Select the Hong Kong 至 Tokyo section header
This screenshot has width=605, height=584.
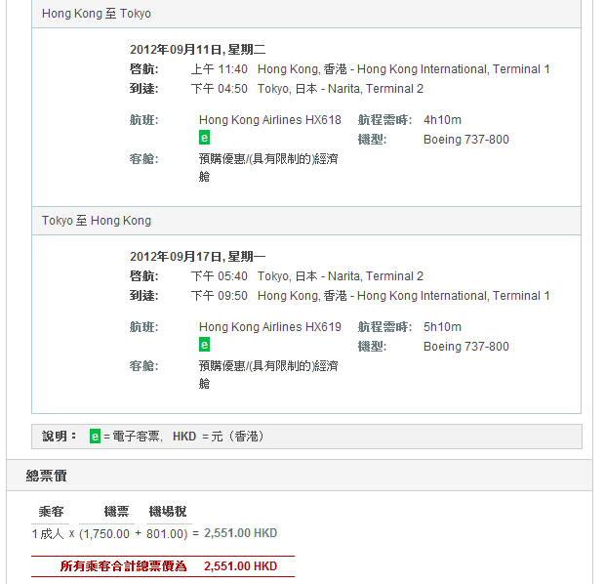(x=97, y=15)
